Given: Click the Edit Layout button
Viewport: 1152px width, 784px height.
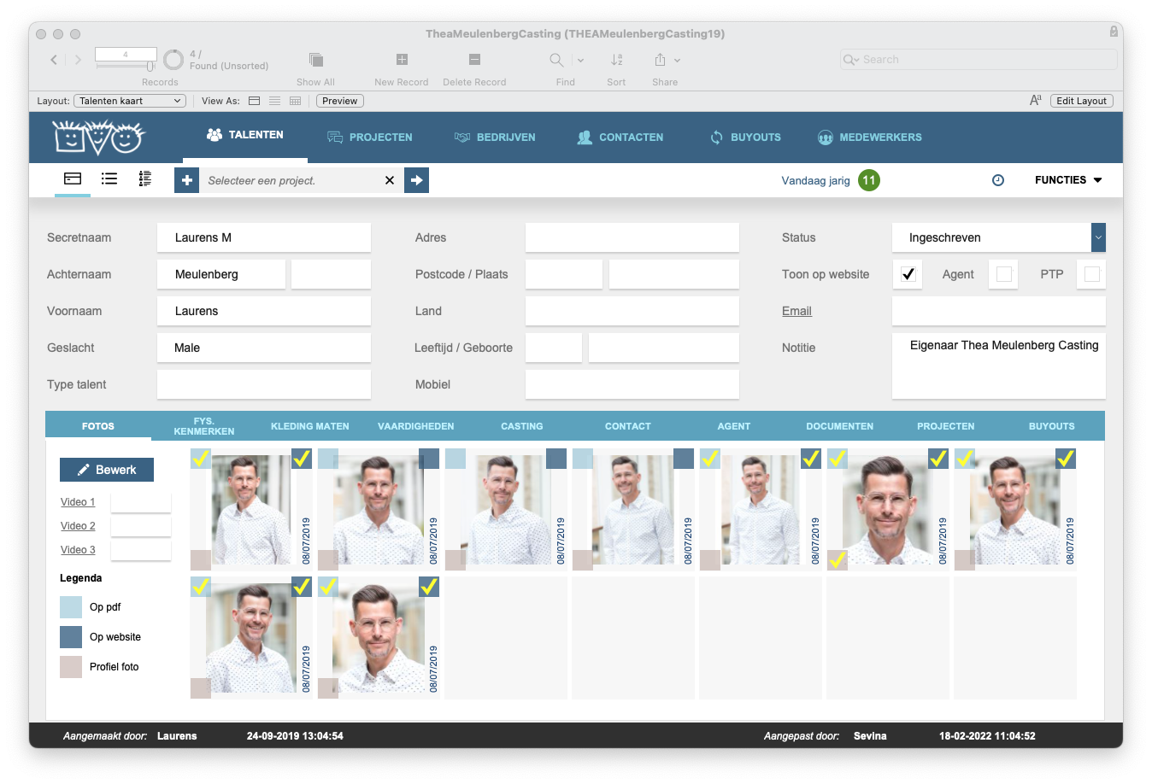Looking at the screenshot, I should pyautogui.click(x=1081, y=101).
